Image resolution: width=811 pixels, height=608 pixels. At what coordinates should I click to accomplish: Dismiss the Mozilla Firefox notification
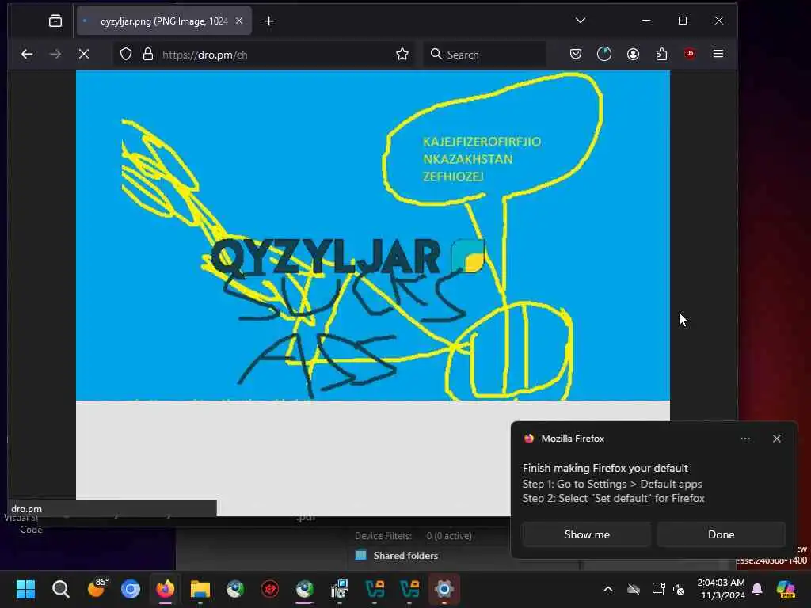click(x=776, y=439)
